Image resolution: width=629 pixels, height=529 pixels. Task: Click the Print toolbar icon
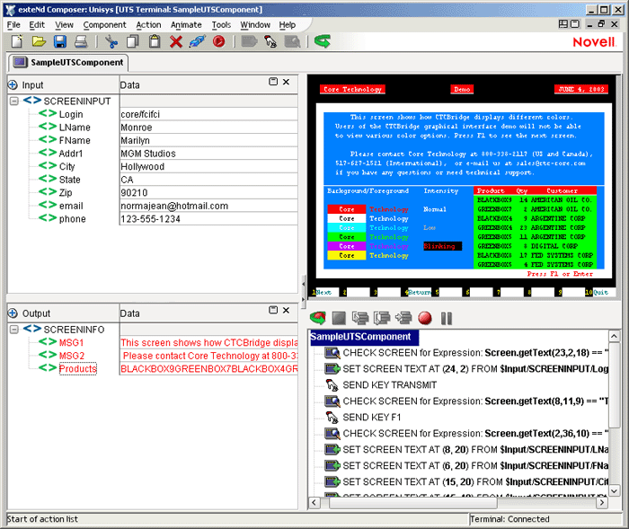(x=81, y=41)
